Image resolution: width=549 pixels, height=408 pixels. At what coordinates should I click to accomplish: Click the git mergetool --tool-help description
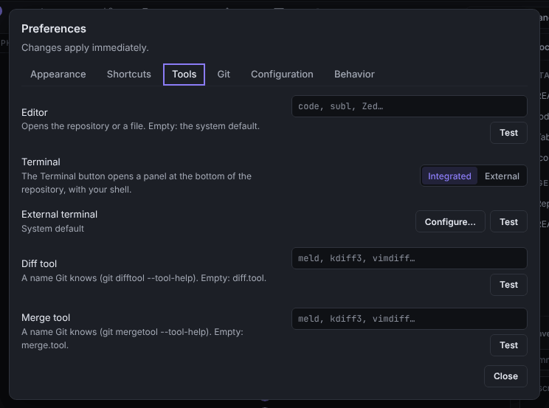tap(132, 339)
